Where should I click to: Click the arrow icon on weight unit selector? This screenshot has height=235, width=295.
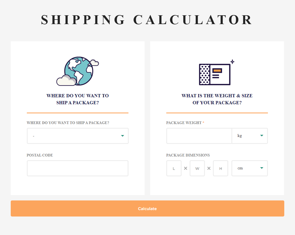coord(261,136)
